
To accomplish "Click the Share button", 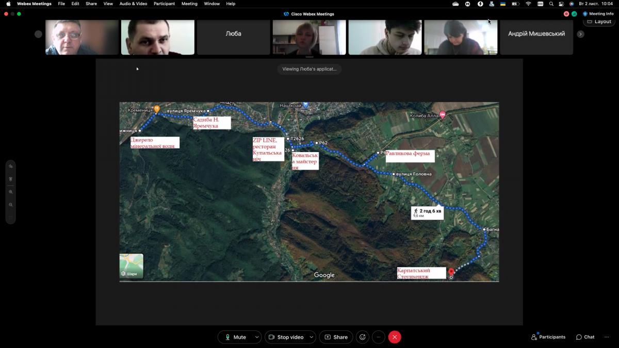I will pyautogui.click(x=336, y=337).
